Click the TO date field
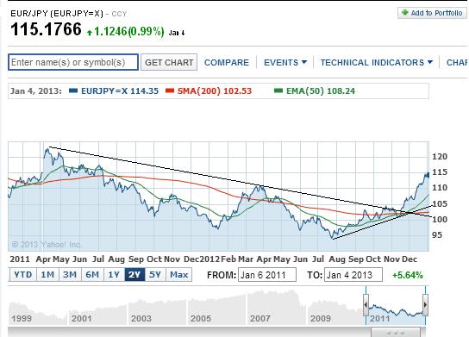 pos(353,275)
